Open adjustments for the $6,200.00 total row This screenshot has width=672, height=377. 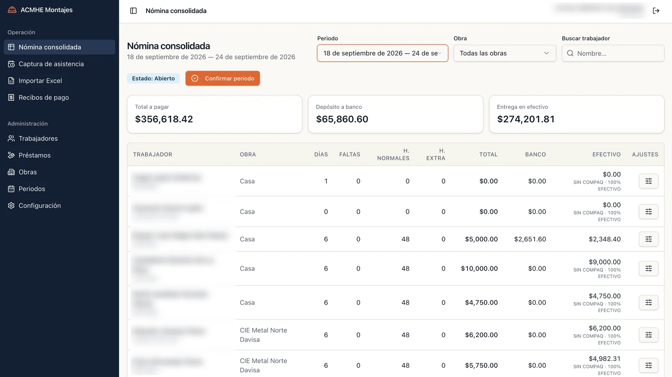tap(648, 335)
